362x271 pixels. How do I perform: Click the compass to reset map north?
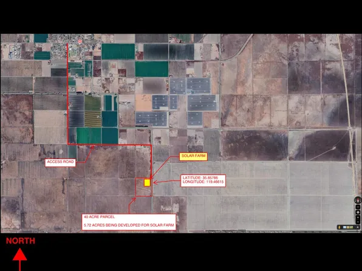click(358, 200)
